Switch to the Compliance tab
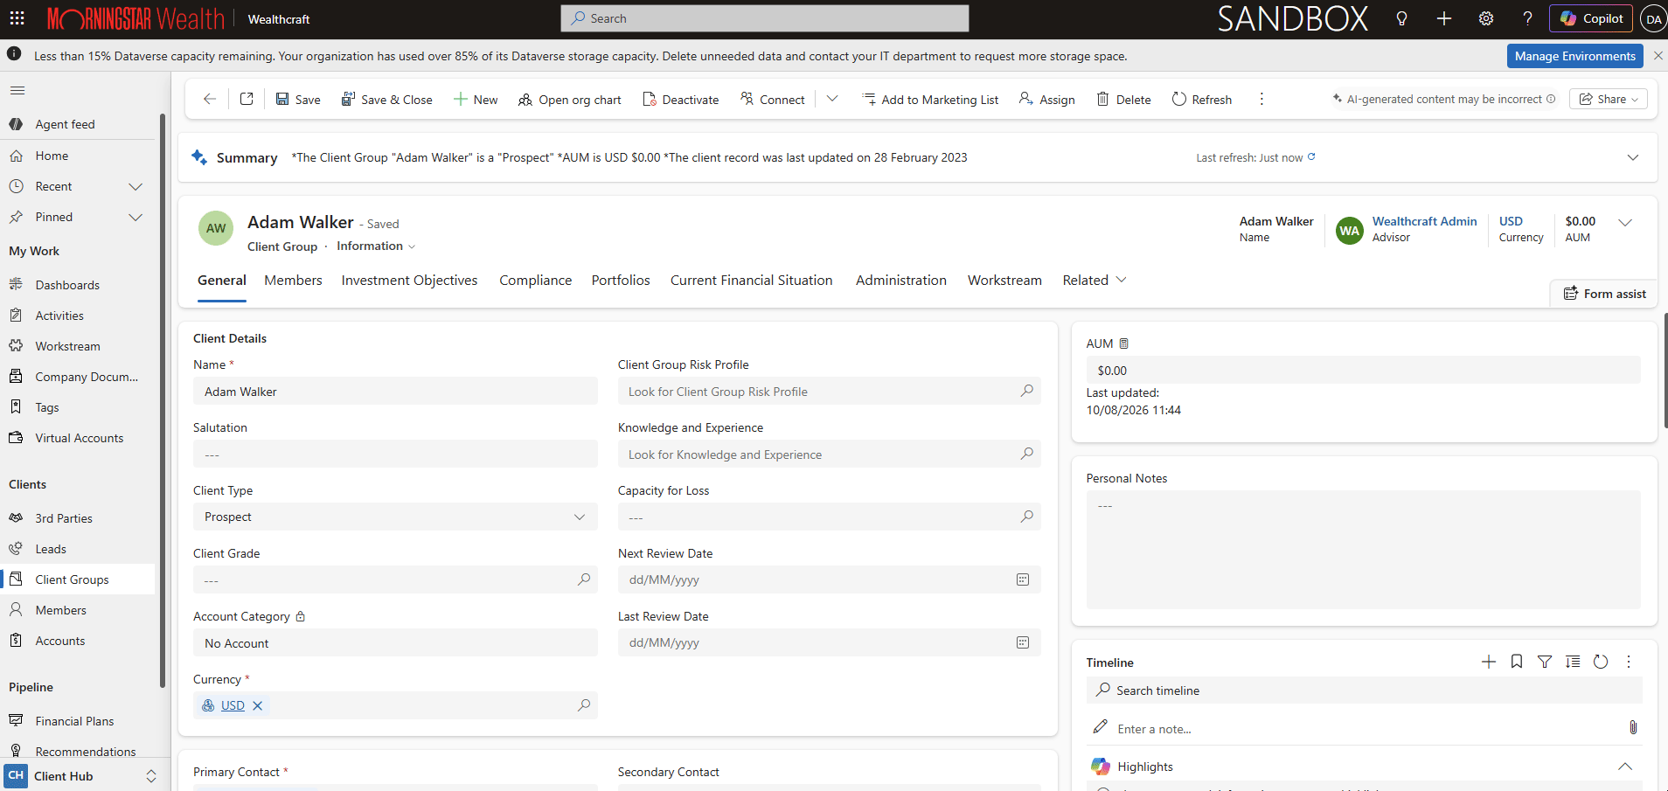 (x=535, y=280)
